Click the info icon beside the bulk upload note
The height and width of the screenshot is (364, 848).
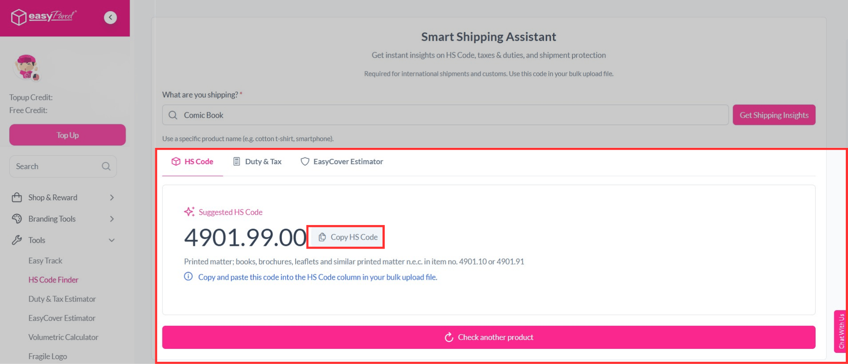(188, 277)
